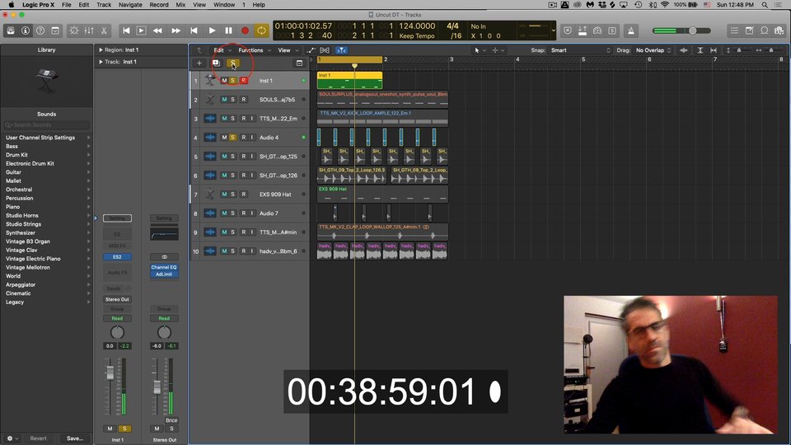This screenshot has height=445, width=791.
Task: Open the Snap Smart dropdown
Action: point(580,50)
